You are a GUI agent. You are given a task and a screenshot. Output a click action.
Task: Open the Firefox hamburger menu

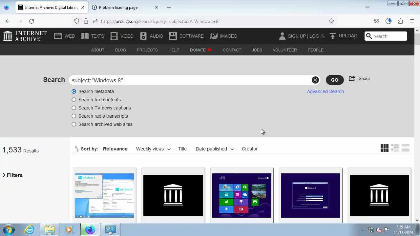click(412, 21)
